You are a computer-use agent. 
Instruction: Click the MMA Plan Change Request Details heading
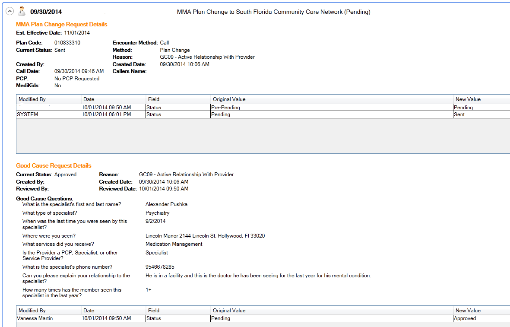(x=61, y=25)
